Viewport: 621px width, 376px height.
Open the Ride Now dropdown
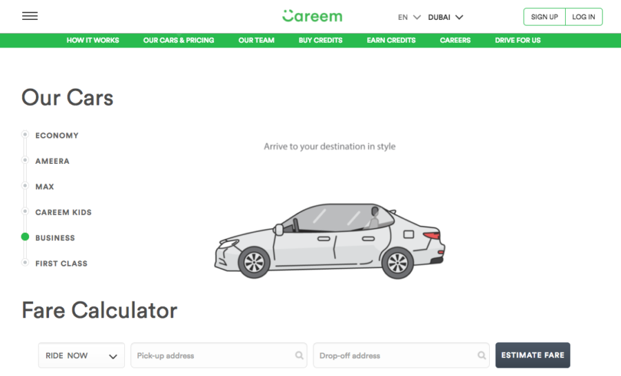[x=81, y=355]
